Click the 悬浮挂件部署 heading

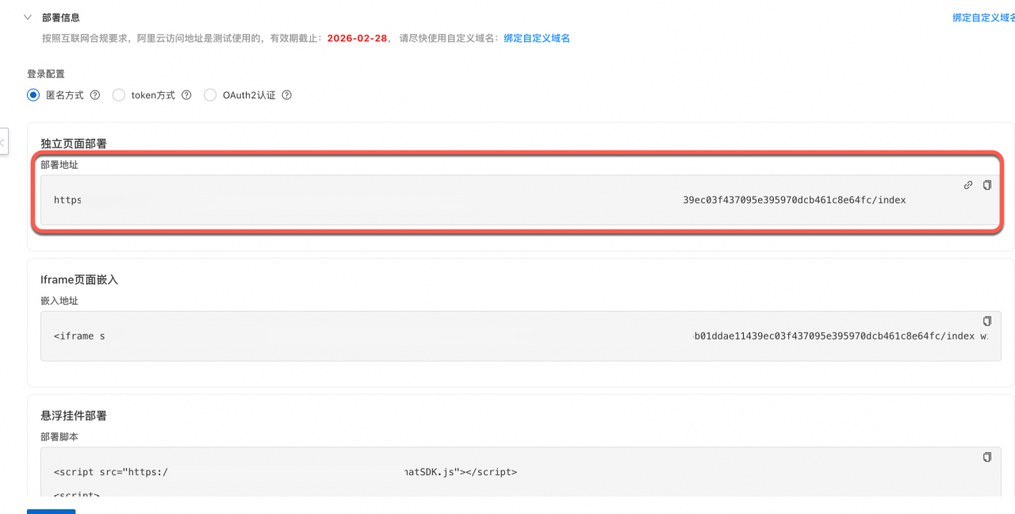pos(74,416)
